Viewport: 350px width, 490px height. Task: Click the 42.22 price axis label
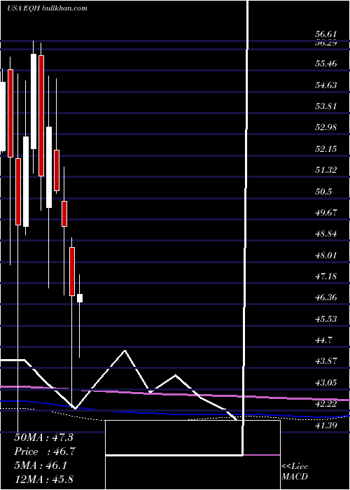click(326, 404)
